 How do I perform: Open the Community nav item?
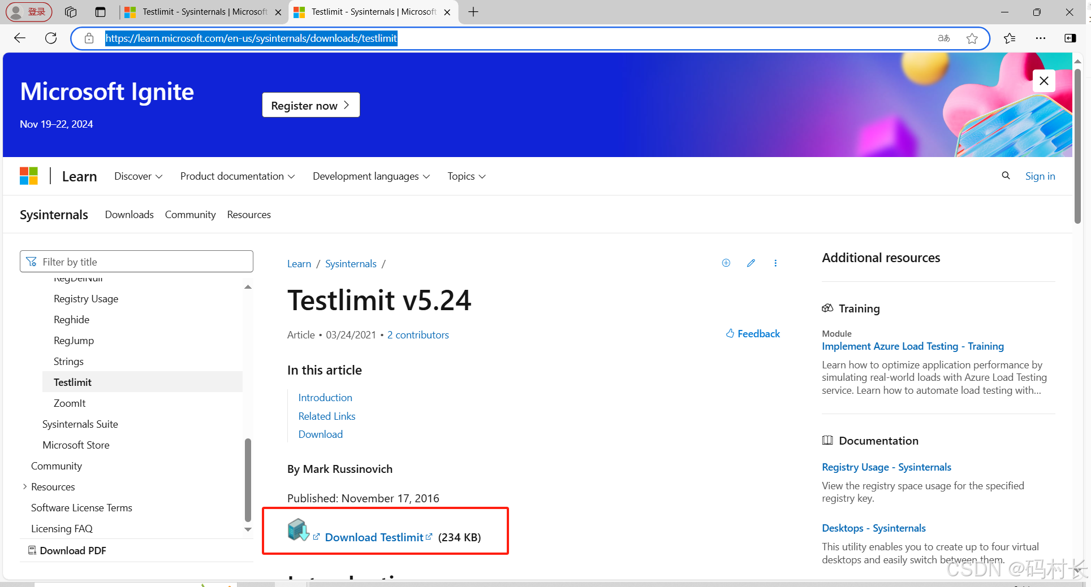coord(190,215)
